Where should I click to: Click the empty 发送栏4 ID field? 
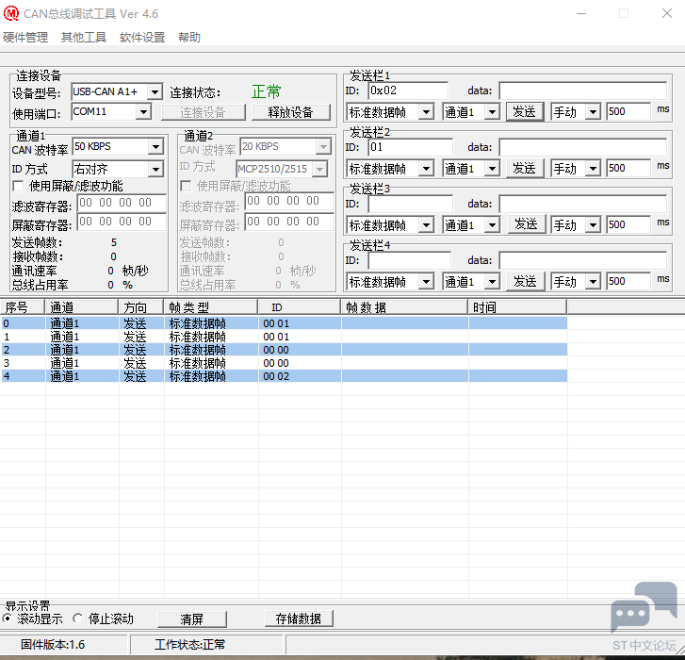click(x=409, y=260)
